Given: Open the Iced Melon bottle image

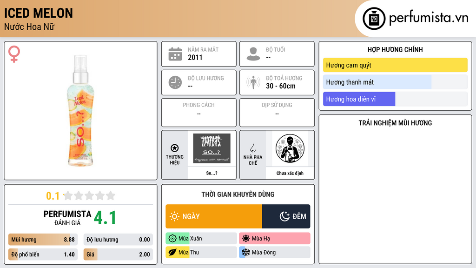Looking at the screenshot, I should point(80,111).
